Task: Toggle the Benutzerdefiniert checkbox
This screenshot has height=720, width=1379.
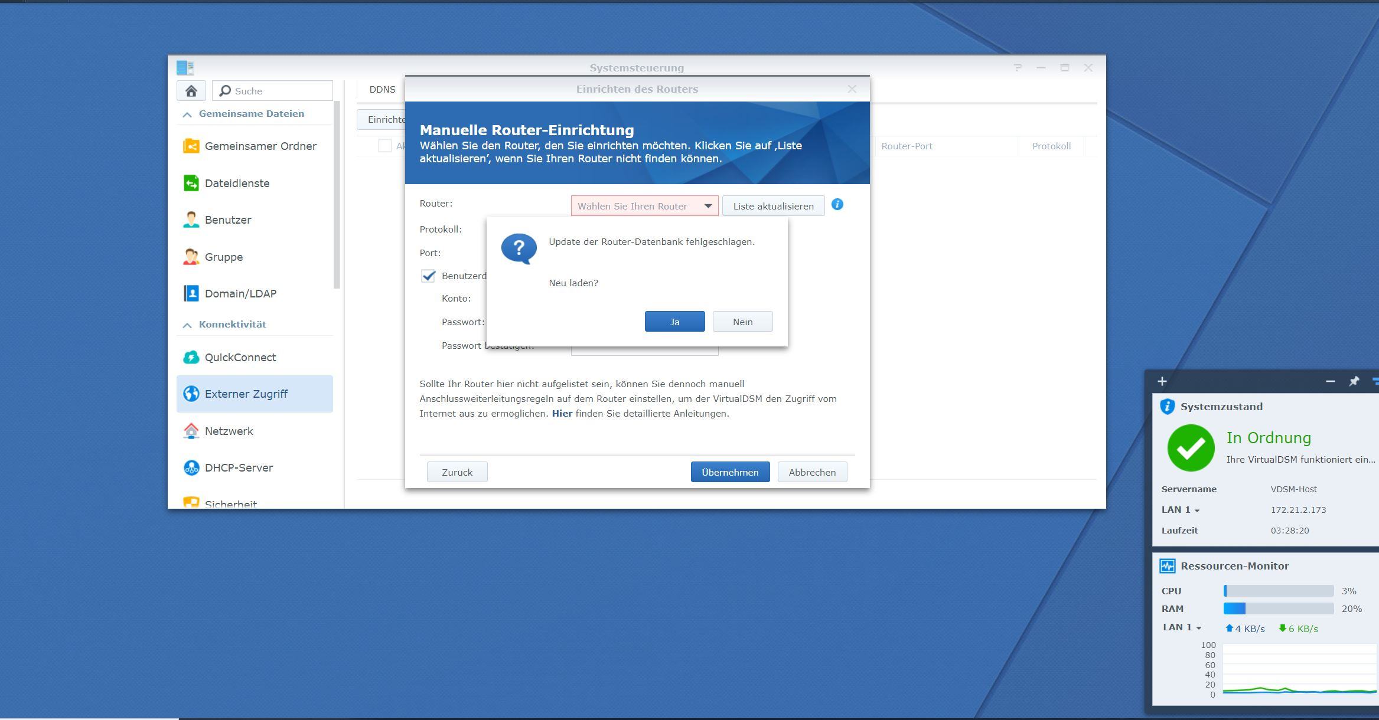Action: click(x=428, y=276)
